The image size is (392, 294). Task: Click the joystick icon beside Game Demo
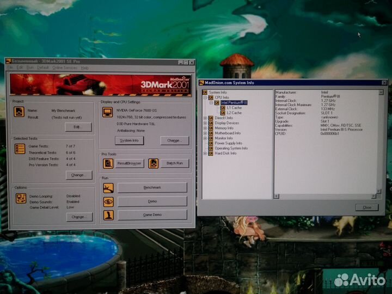click(x=108, y=215)
